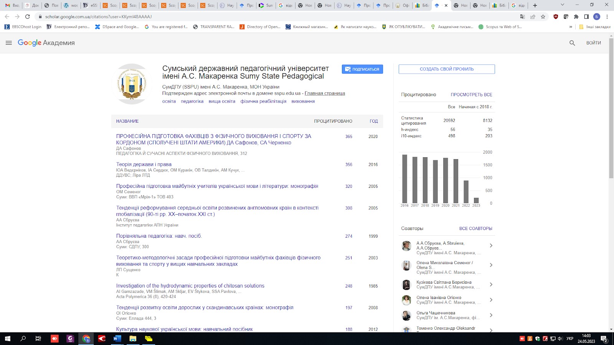Open citation count 365 of first article
Screen dimensions: 614x345
[x=348, y=136]
